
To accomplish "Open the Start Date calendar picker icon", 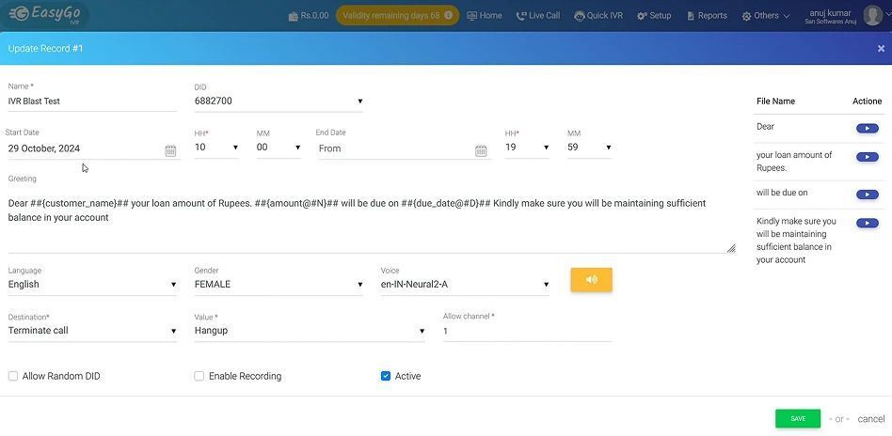I will (x=170, y=150).
